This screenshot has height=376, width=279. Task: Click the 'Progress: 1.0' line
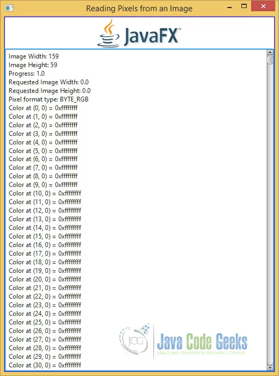pyautogui.click(x=27, y=74)
